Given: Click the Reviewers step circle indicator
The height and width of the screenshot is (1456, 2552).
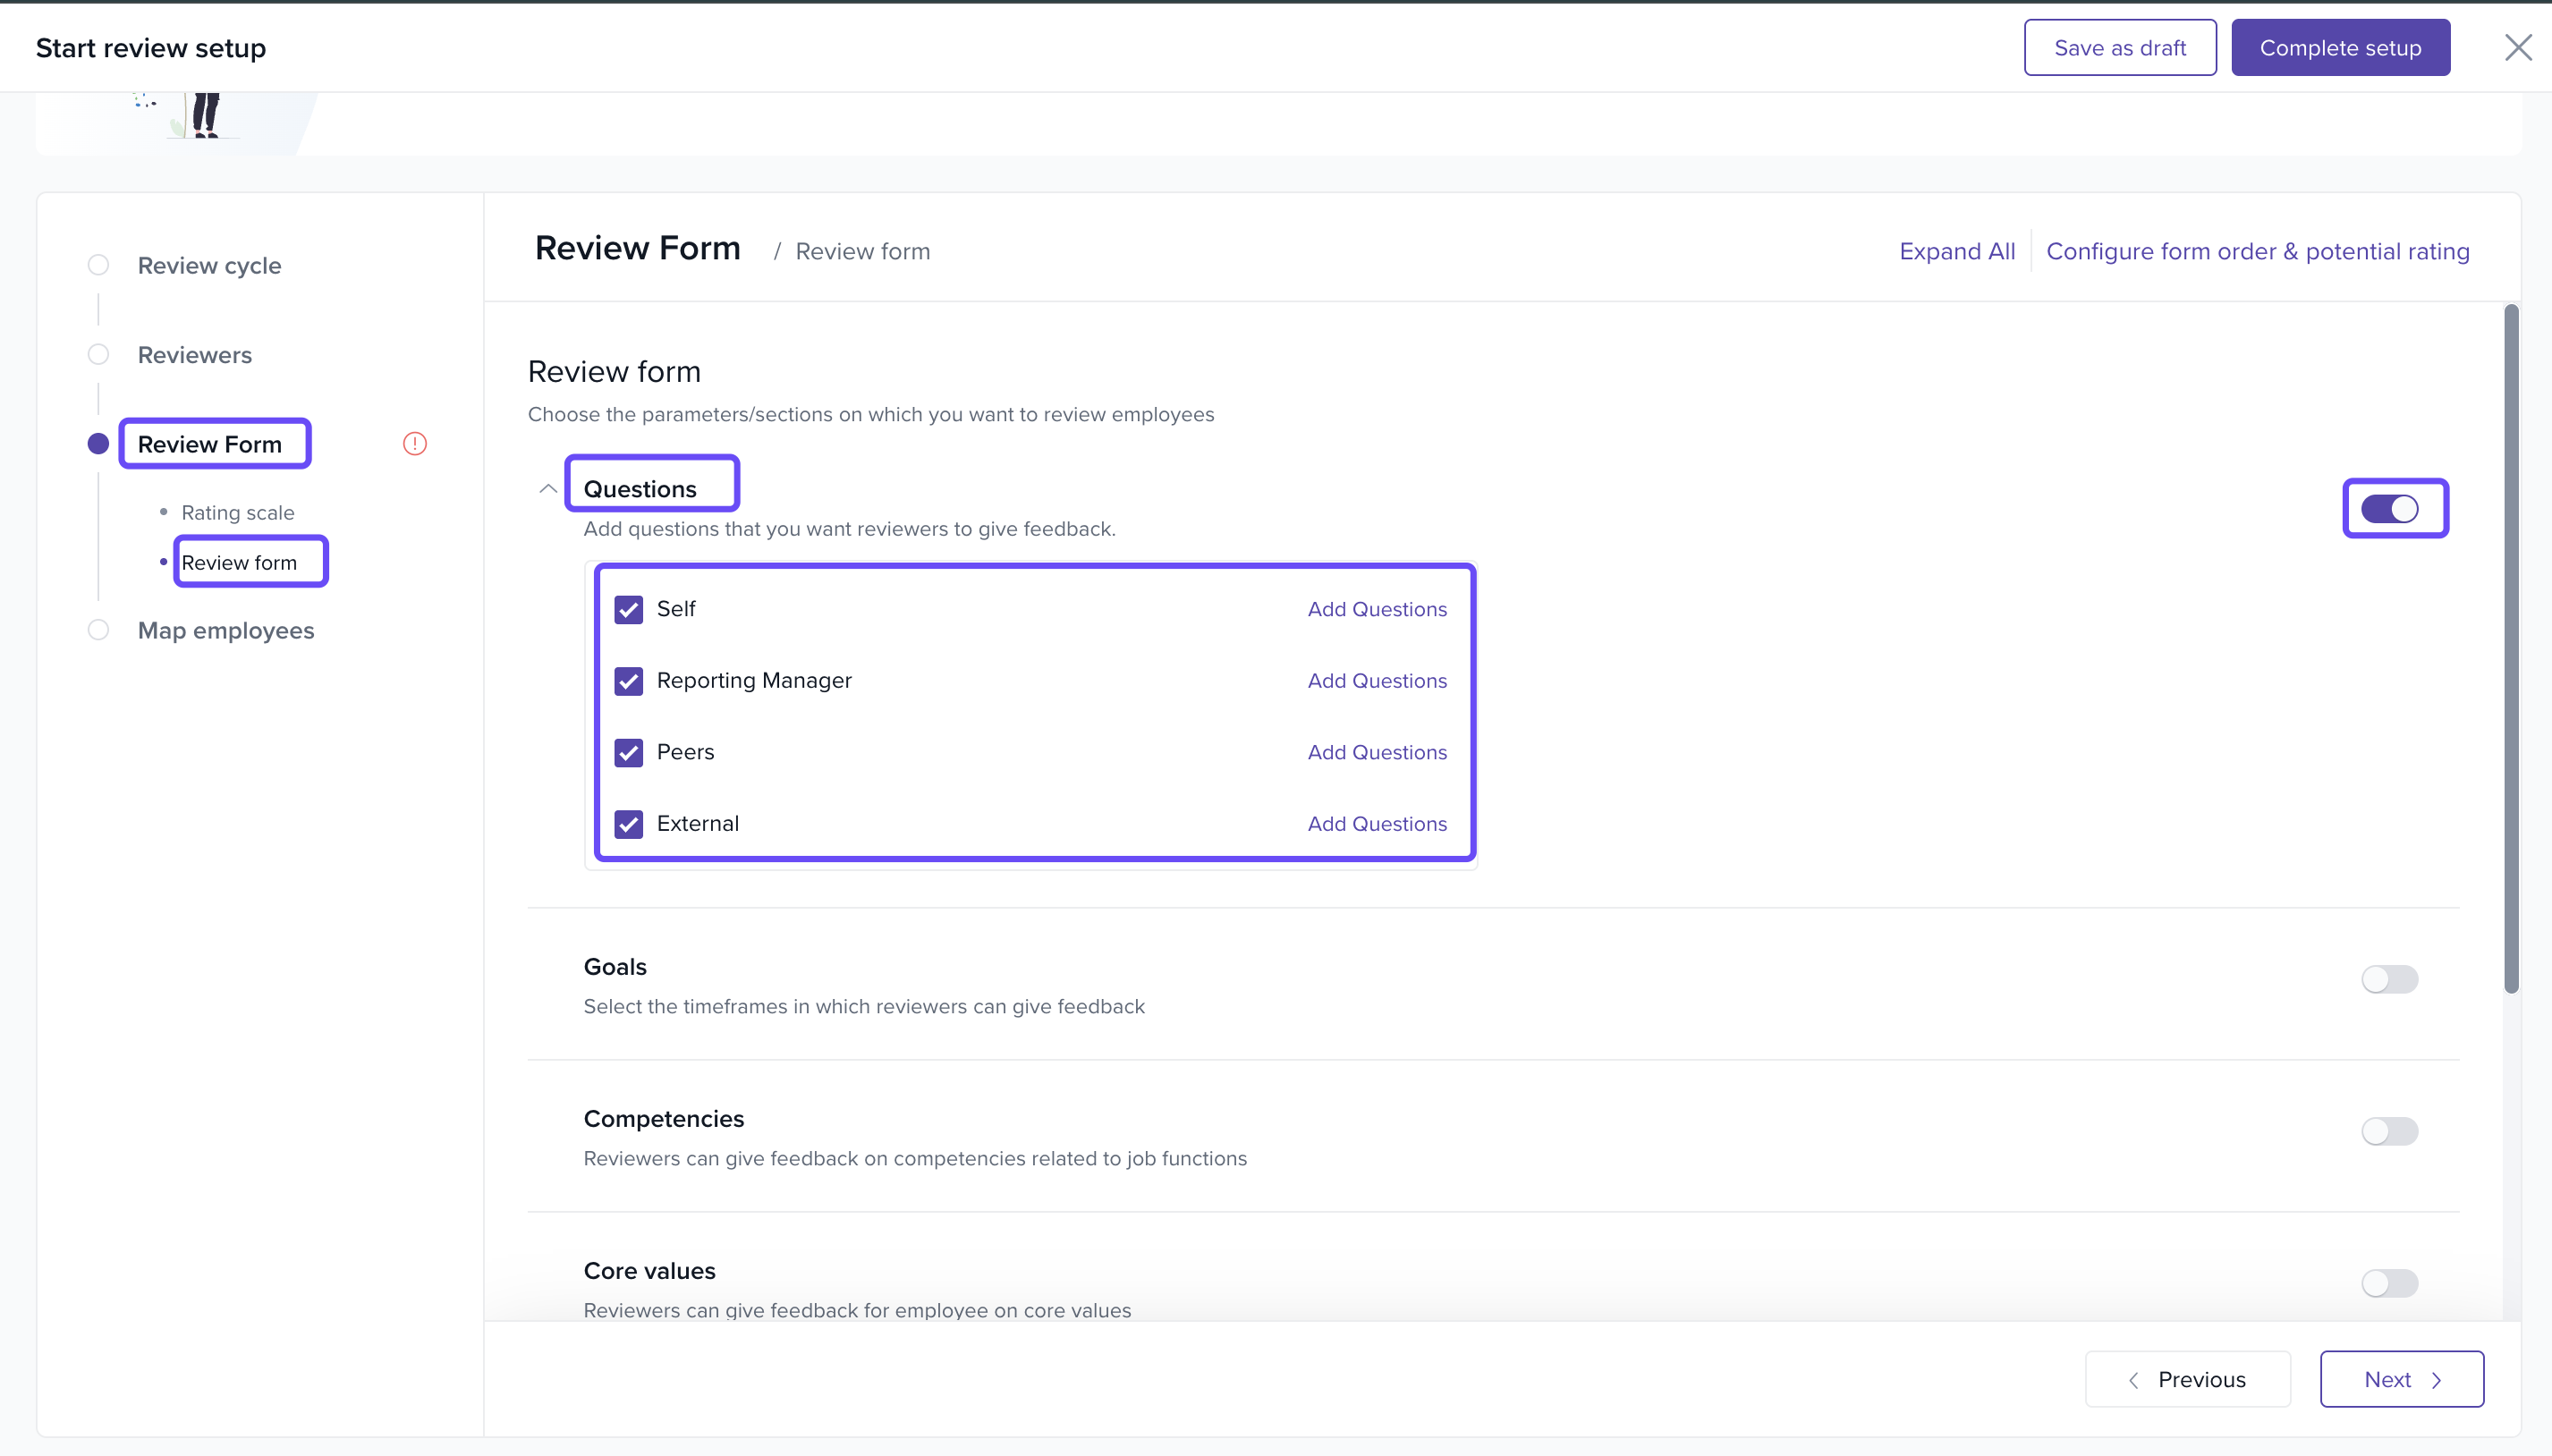Looking at the screenshot, I should pyautogui.click(x=98, y=354).
